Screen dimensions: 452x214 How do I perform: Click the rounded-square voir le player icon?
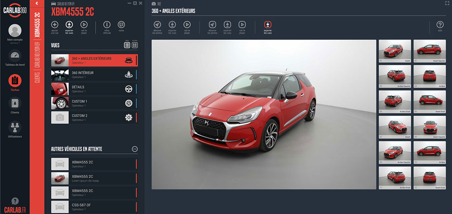click(x=242, y=24)
